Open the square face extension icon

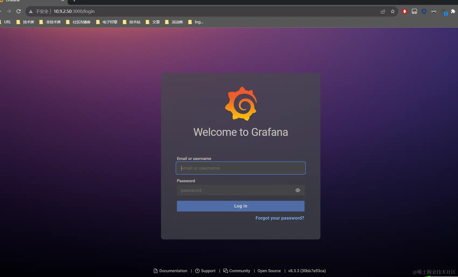[x=414, y=11]
